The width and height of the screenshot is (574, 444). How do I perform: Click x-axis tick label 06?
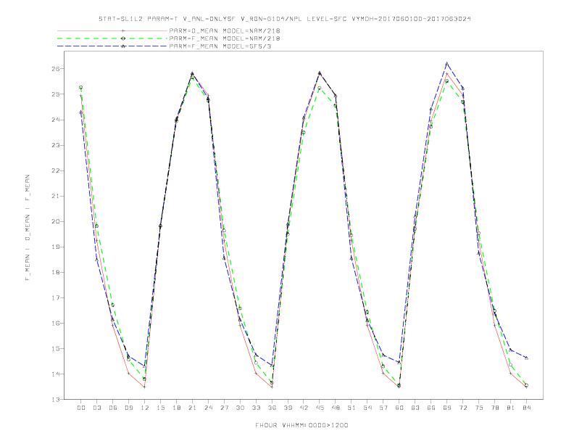point(113,408)
